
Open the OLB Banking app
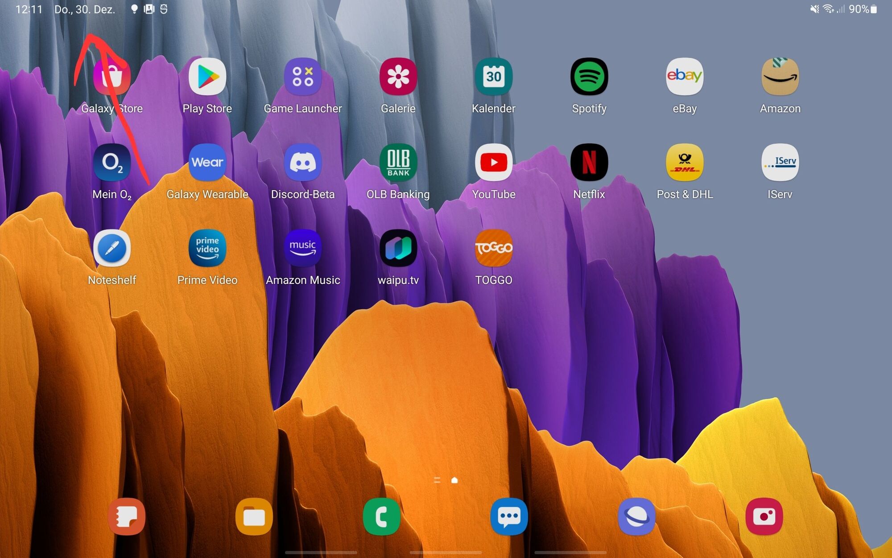tap(398, 162)
